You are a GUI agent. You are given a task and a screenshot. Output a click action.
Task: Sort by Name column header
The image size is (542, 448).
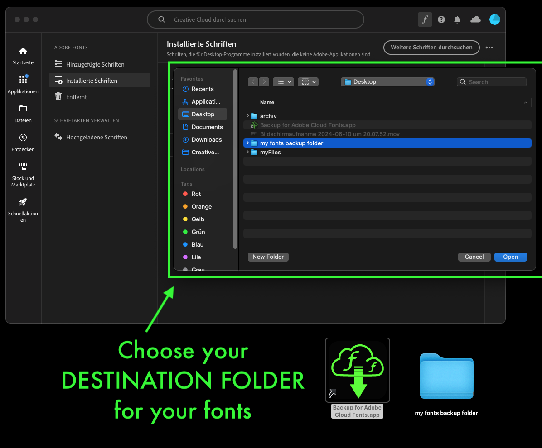coord(267,102)
